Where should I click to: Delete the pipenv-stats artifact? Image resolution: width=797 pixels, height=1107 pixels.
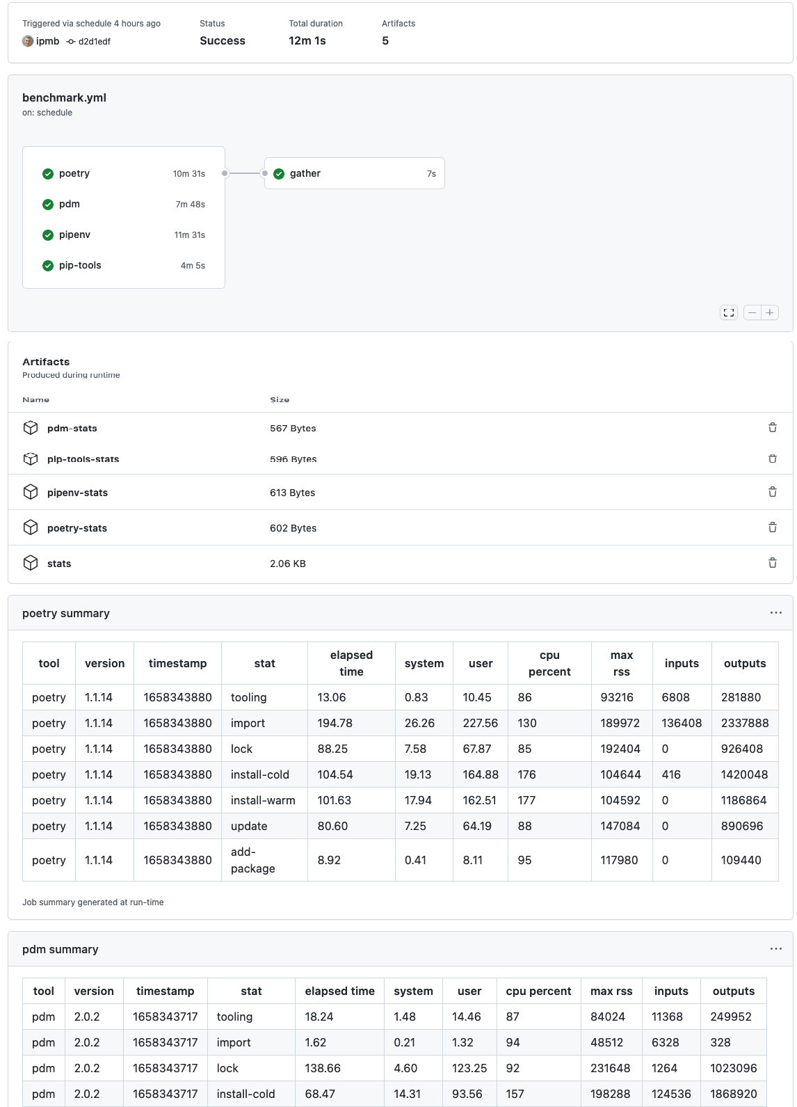(x=773, y=492)
